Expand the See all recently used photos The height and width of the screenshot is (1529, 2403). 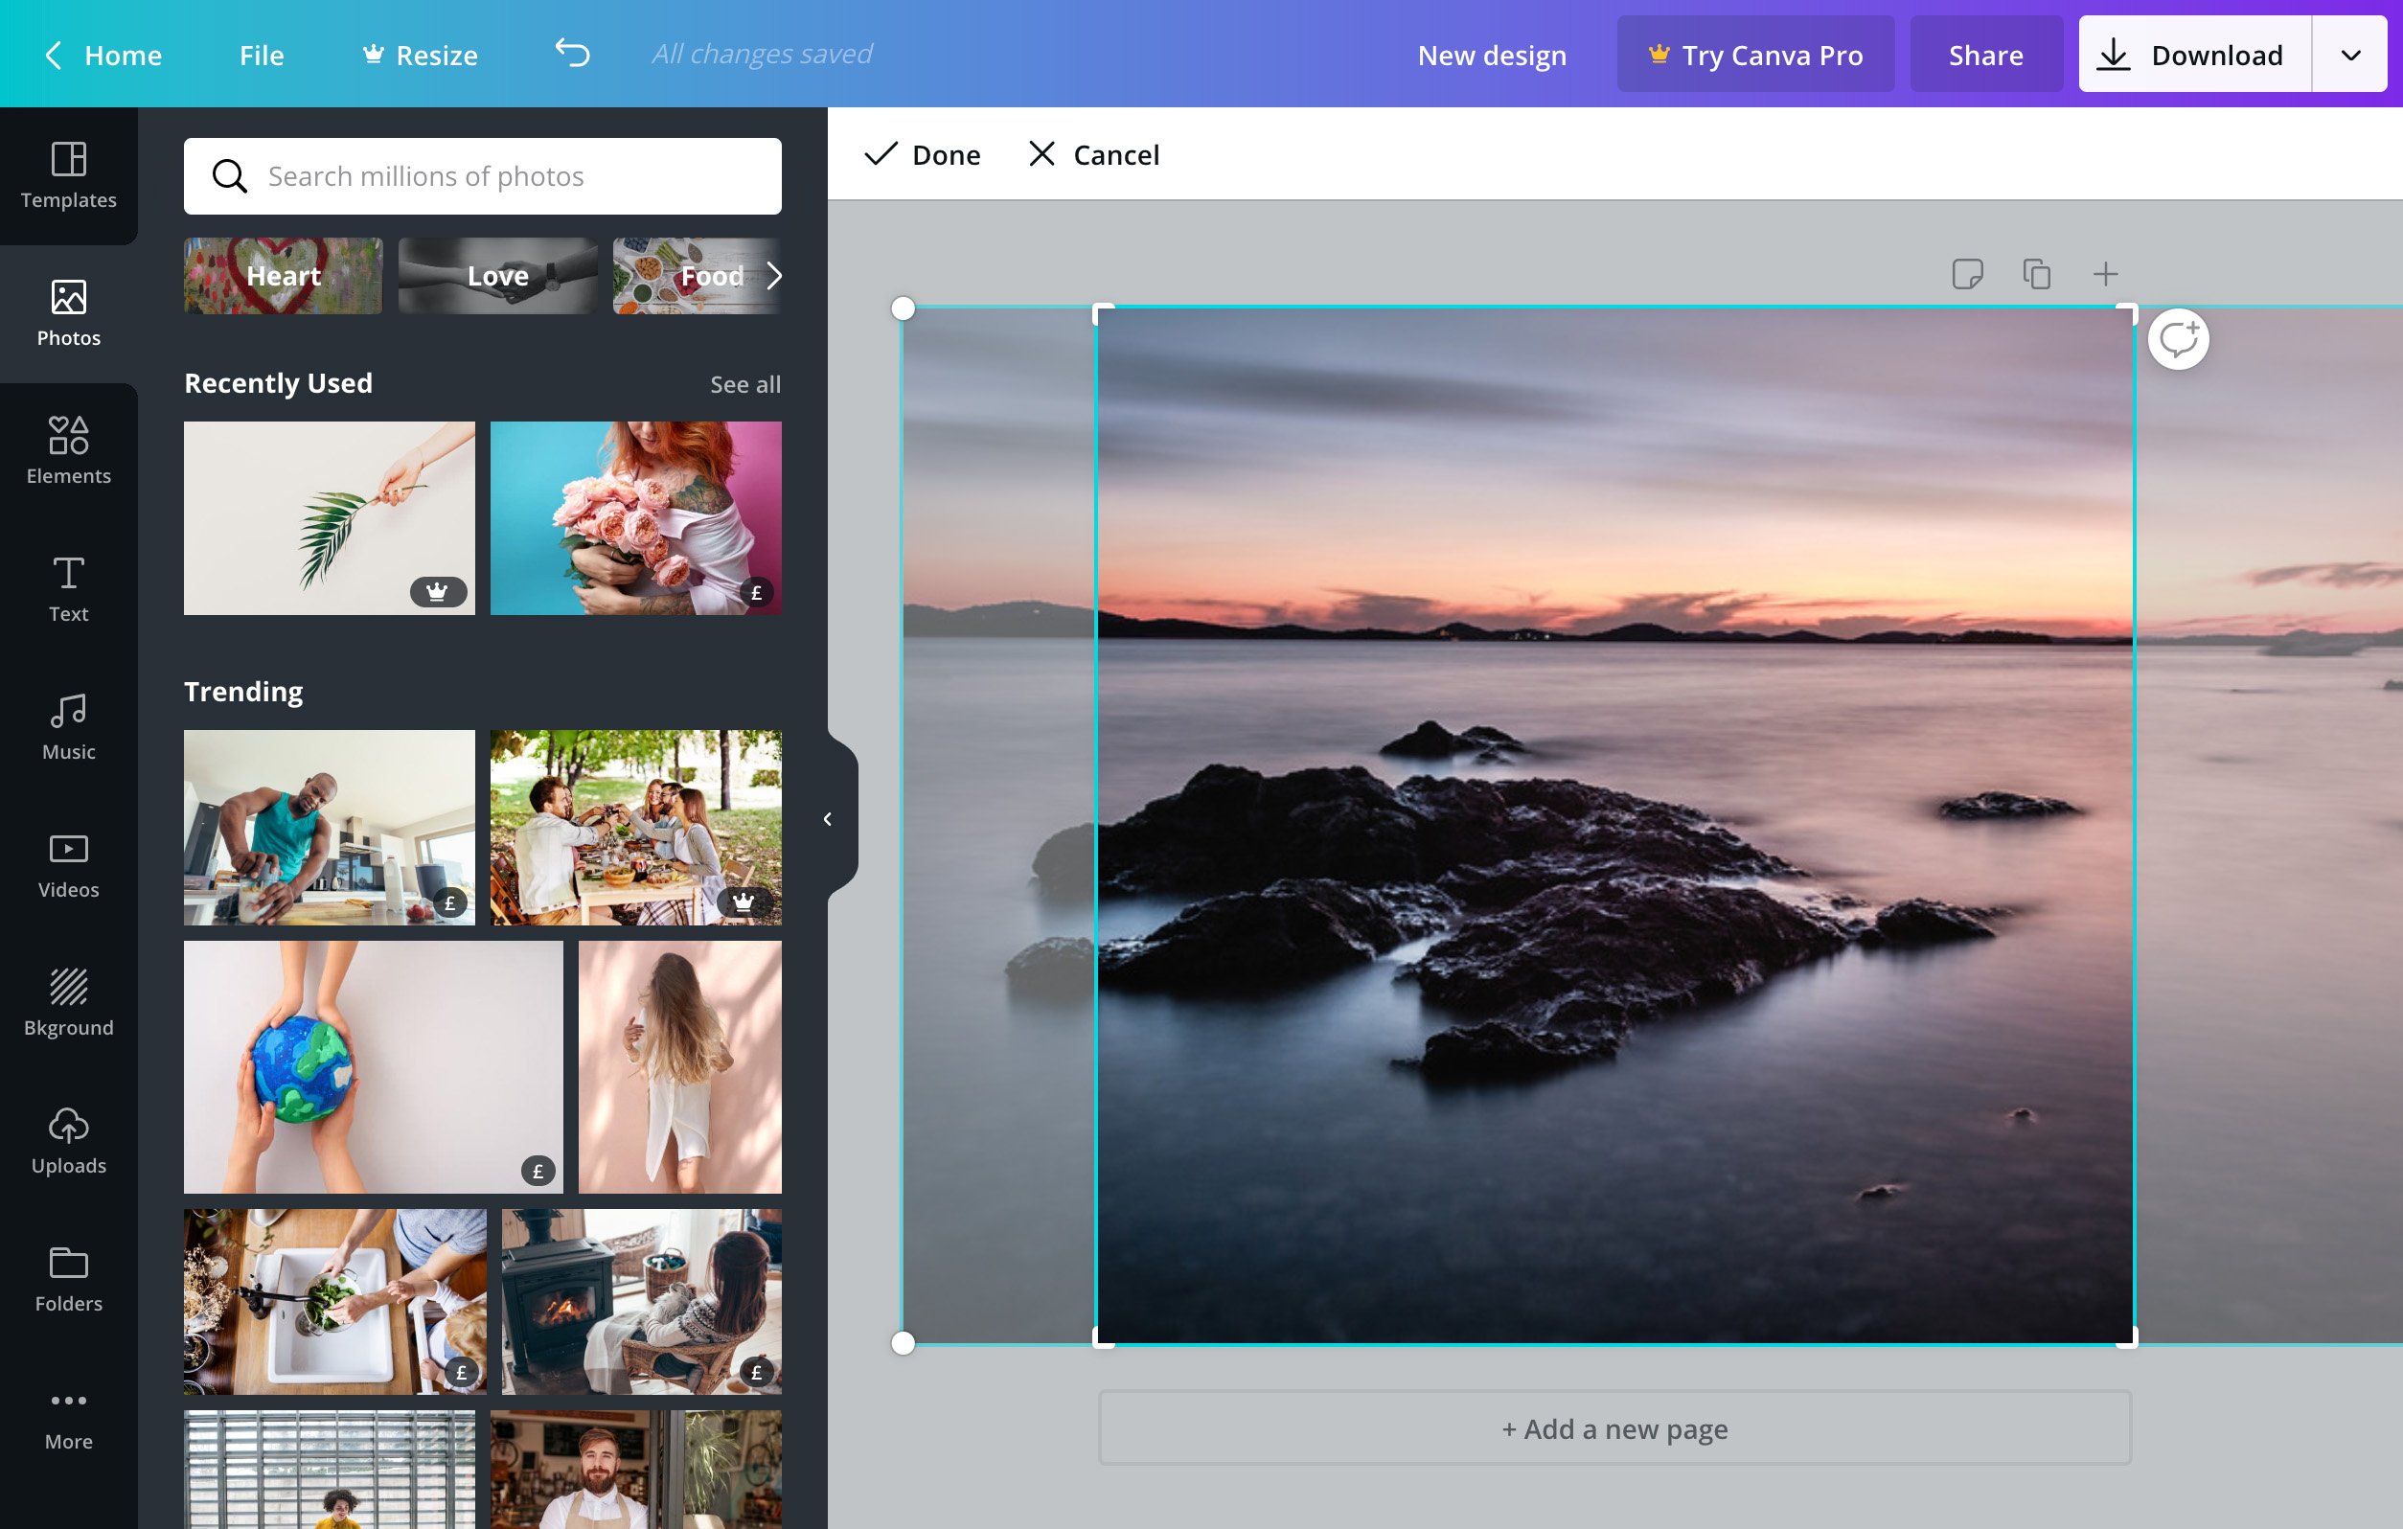(744, 382)
